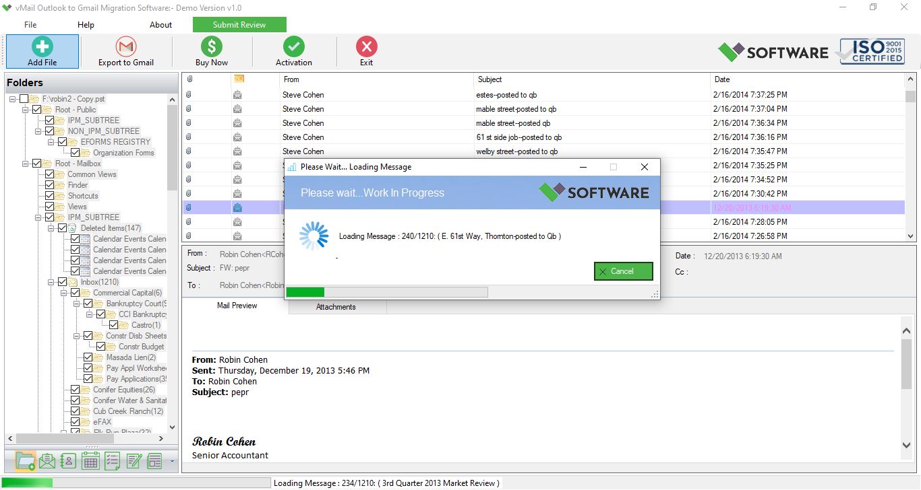Collapse the NON_IPM_SUBTREE node
The image size is (921, 490).
coord(38,131)
